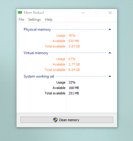Viewport: 133px width, 141px height.
Task: Click the physical memory usage value 76%
Action: [72, 35]
